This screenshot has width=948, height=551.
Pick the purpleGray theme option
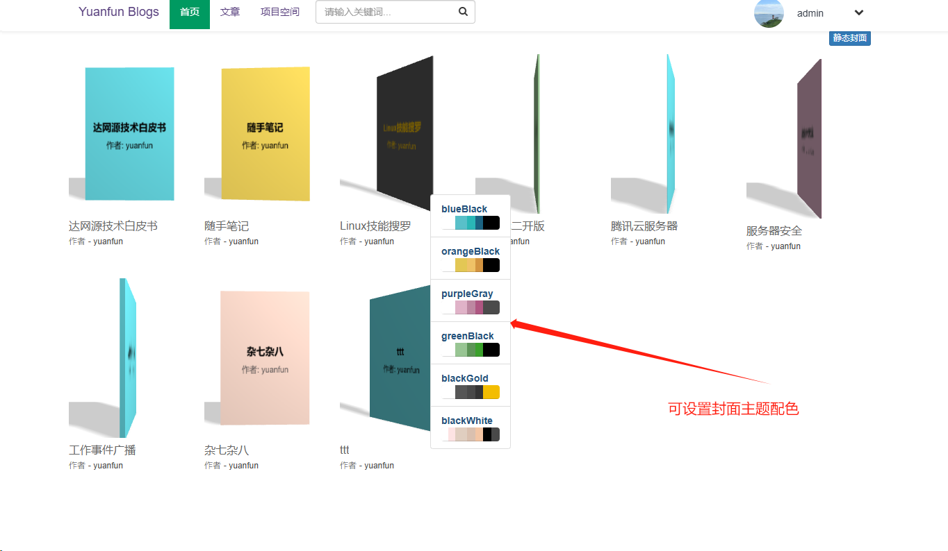point(471,300)
